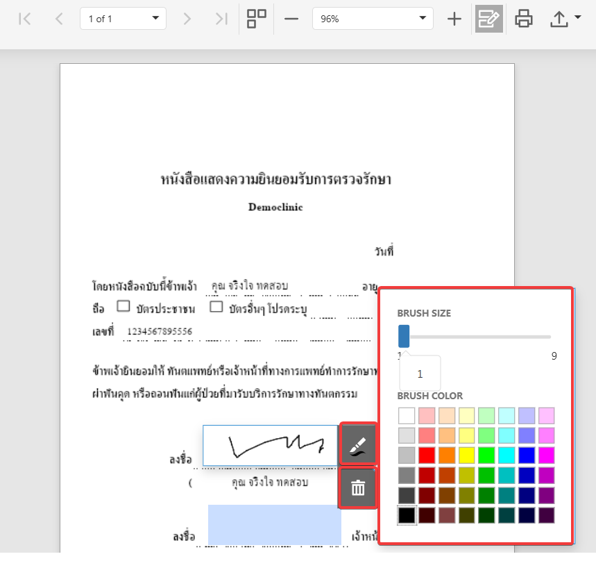
Task: Select the magenta brush color
Action: coord(547,455)
